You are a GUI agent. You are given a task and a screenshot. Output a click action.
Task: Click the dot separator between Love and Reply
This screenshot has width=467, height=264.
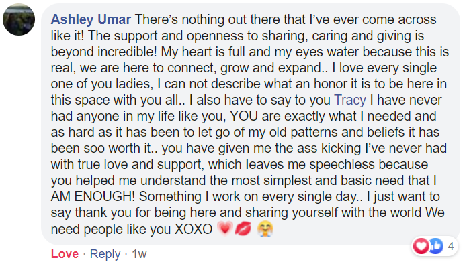84,254
